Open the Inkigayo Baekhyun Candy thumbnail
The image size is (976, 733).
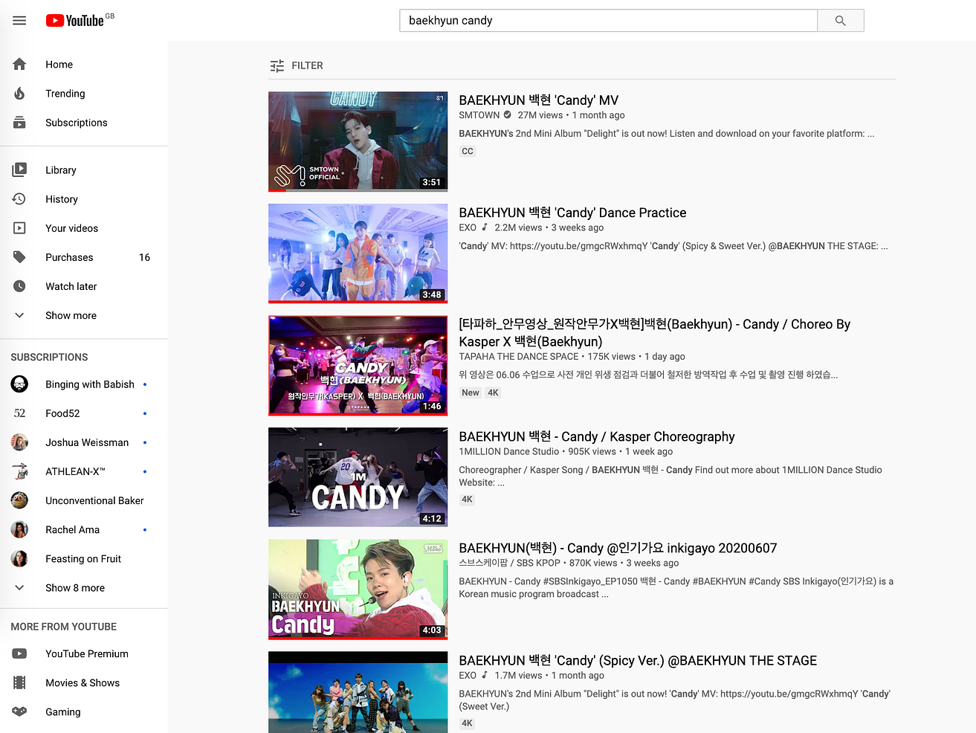[358, 590]
